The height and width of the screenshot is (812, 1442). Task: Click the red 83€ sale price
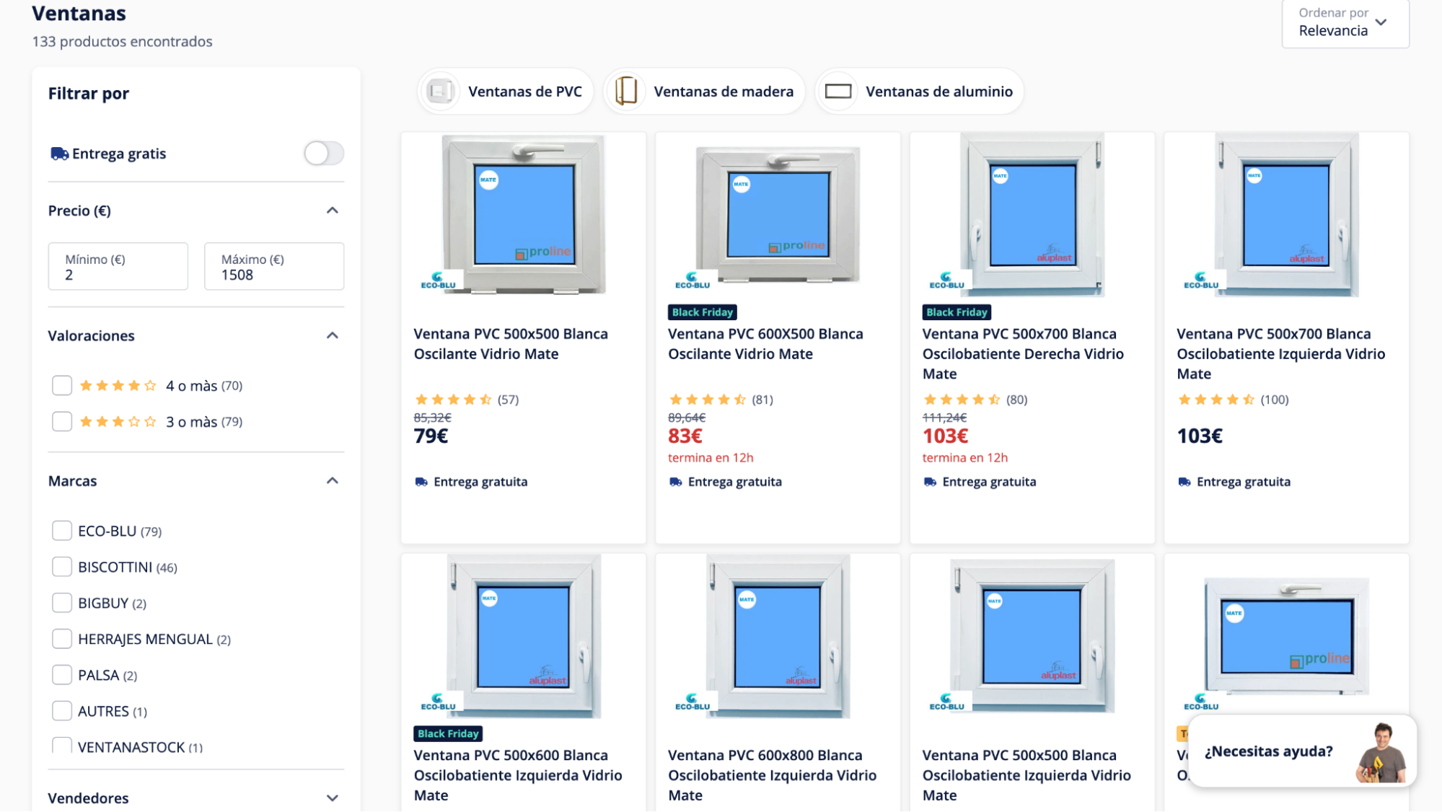[685, 436]
